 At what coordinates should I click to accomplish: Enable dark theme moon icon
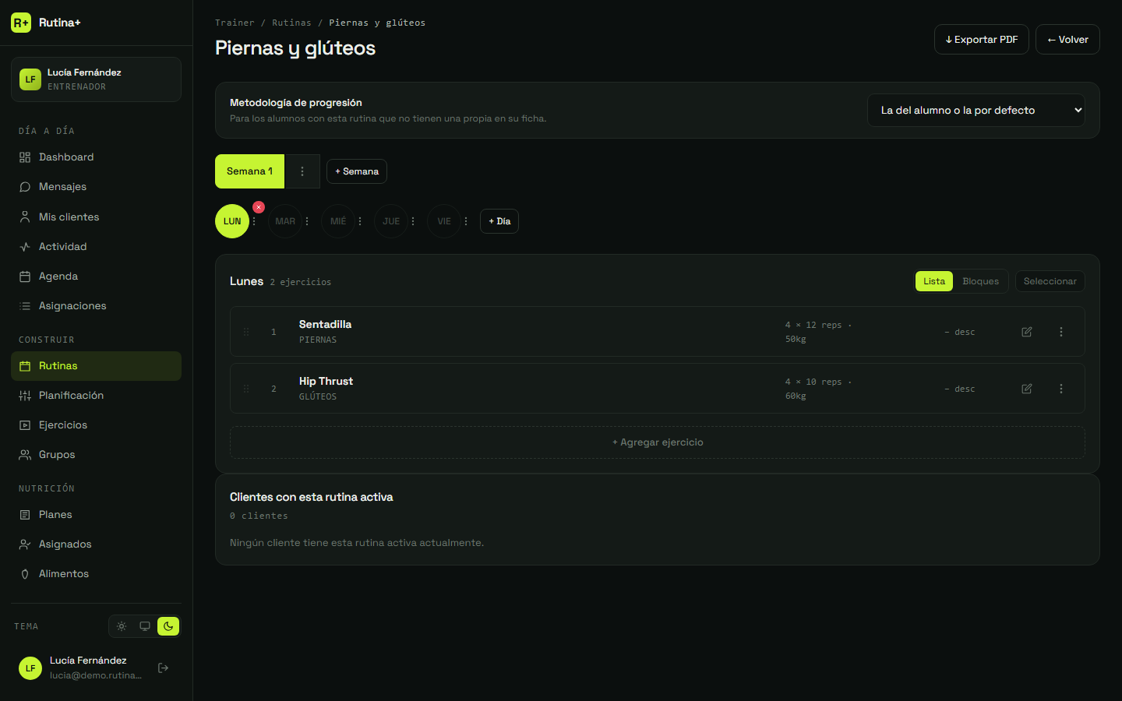[x=168, y=626]
